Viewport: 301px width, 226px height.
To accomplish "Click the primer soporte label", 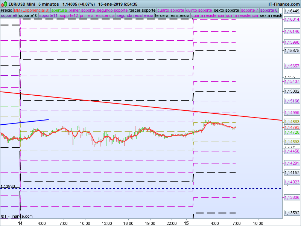I will [79, 10].
